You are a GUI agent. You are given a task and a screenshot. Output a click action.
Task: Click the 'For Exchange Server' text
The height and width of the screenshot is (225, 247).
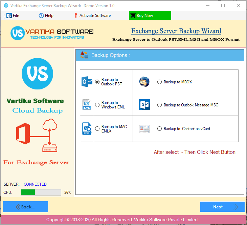37,162
